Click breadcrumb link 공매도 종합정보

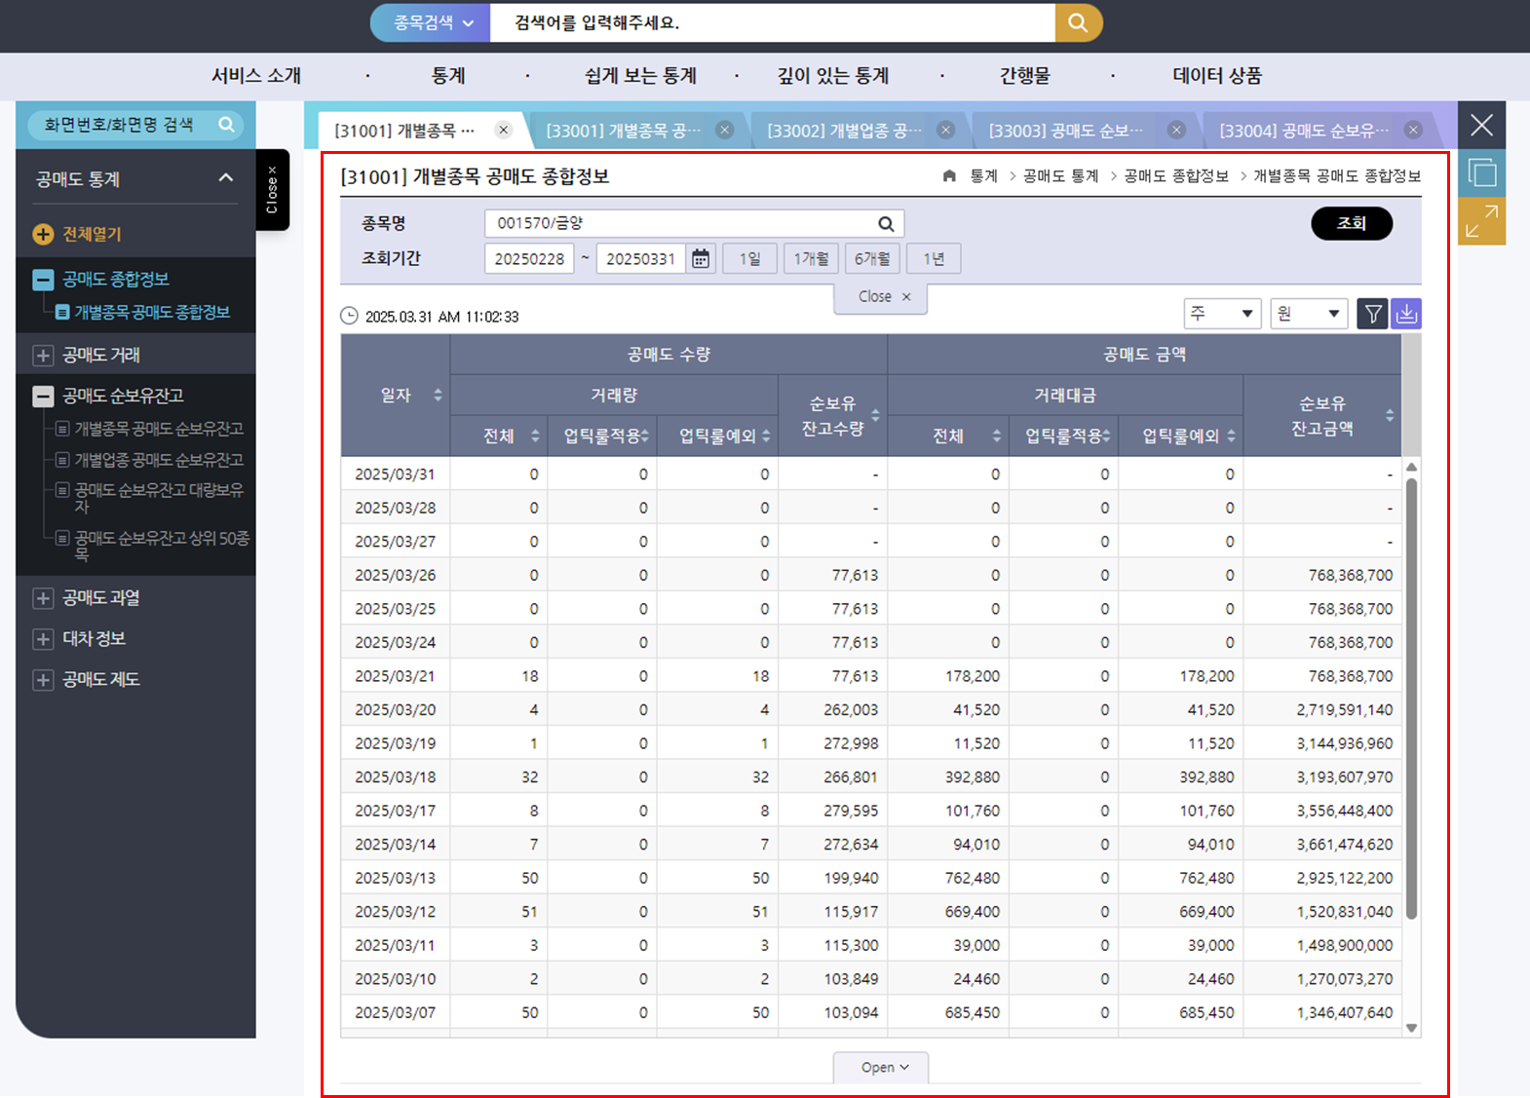pos(1176,176)
